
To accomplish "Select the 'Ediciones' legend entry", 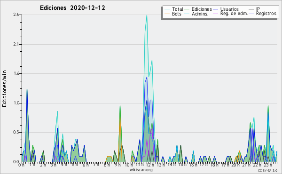I will click(x=202, y=9).
